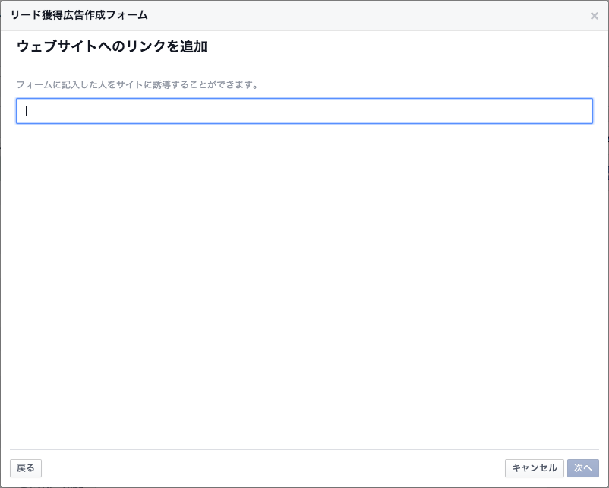
Task: Focus the empty link text box
Action: (304, 111)
